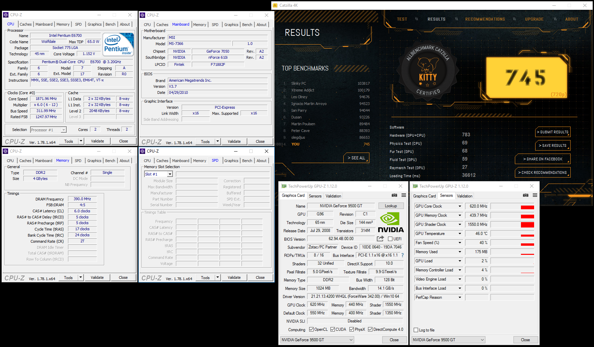
Task: Click the CPU-Z icon in the Memory window title bar
Action: 5,151
